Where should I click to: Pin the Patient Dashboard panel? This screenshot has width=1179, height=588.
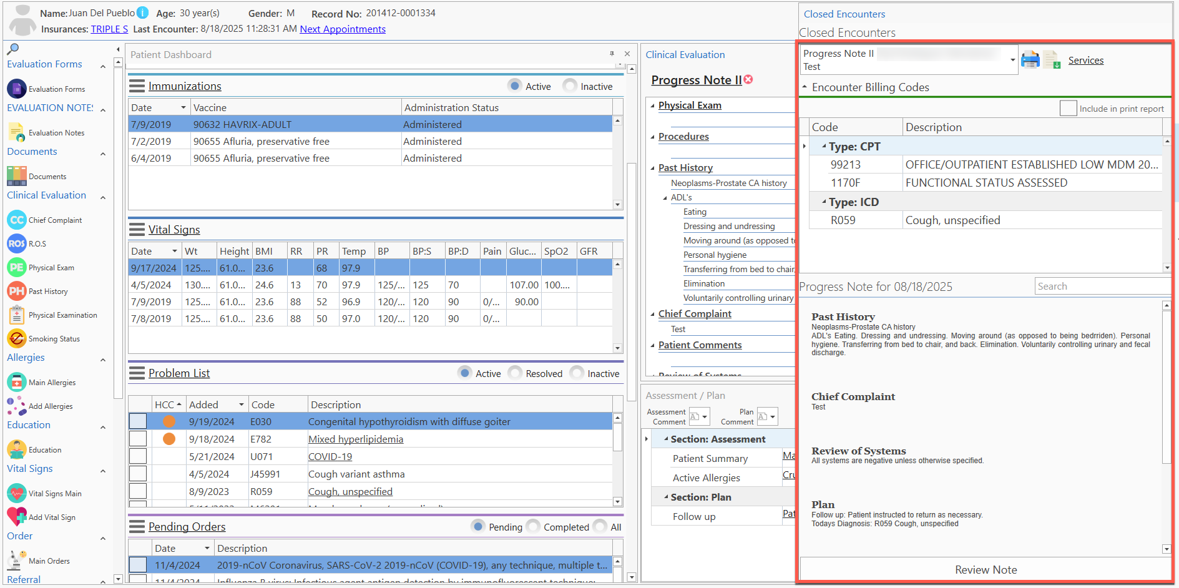(612, 54)
